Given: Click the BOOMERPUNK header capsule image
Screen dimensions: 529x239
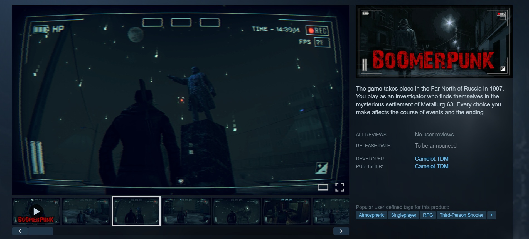Looking at the screenshot, I should point(434,42).
